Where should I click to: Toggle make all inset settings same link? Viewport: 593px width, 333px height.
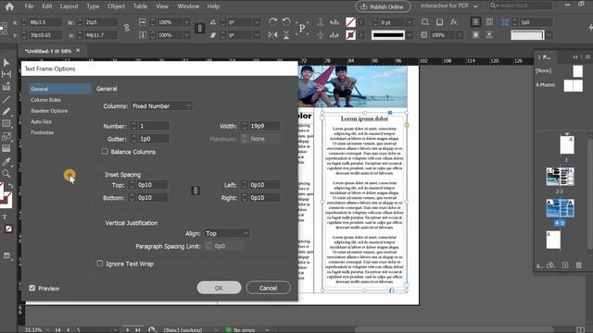tap(196, 191)
